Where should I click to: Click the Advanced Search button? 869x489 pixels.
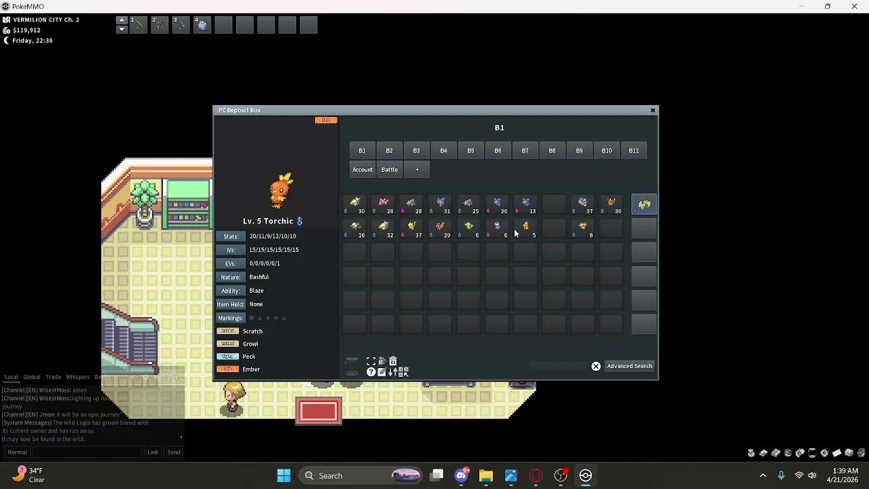pyautogui.click(x=629, y=366)
